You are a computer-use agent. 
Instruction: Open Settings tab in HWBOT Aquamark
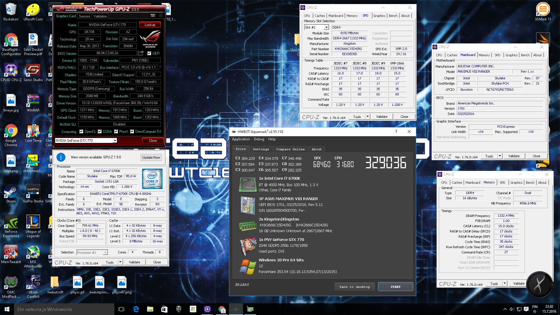[x=261, y=149]
